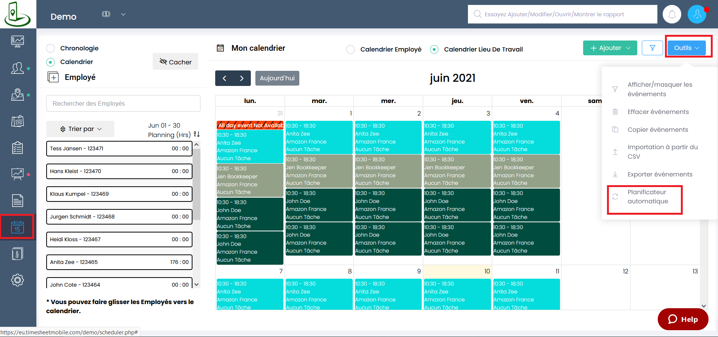Click the add Employé plus icon
The height and width of the screenshot is (337, 718).
[53, 77]
